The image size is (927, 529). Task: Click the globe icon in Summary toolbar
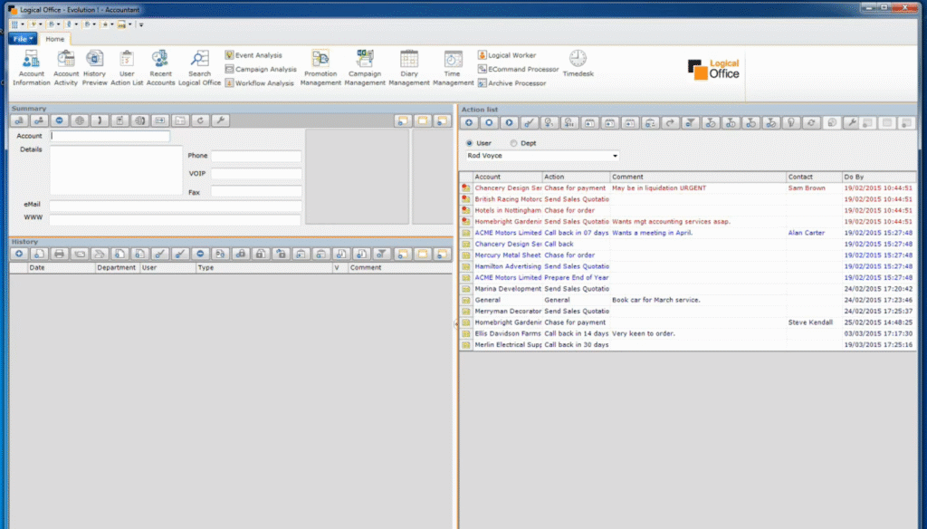click(80, 120)
